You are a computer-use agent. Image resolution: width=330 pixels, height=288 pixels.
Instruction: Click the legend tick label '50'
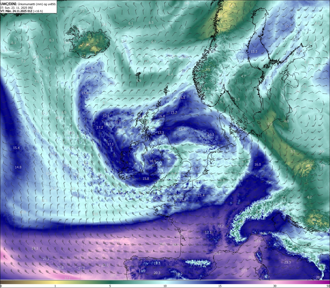pos(328,286)
